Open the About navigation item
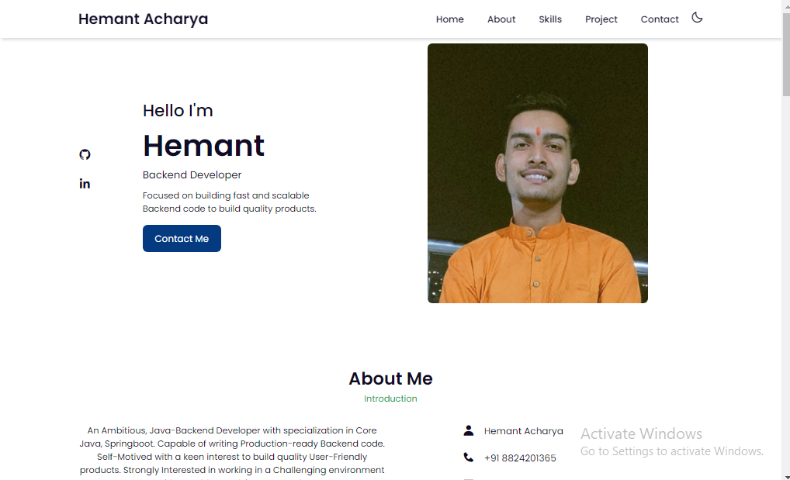 click(501, 19)
